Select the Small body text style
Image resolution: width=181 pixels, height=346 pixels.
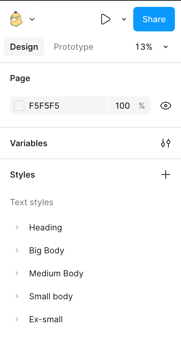pyautogui.click(x=51, y=296)
